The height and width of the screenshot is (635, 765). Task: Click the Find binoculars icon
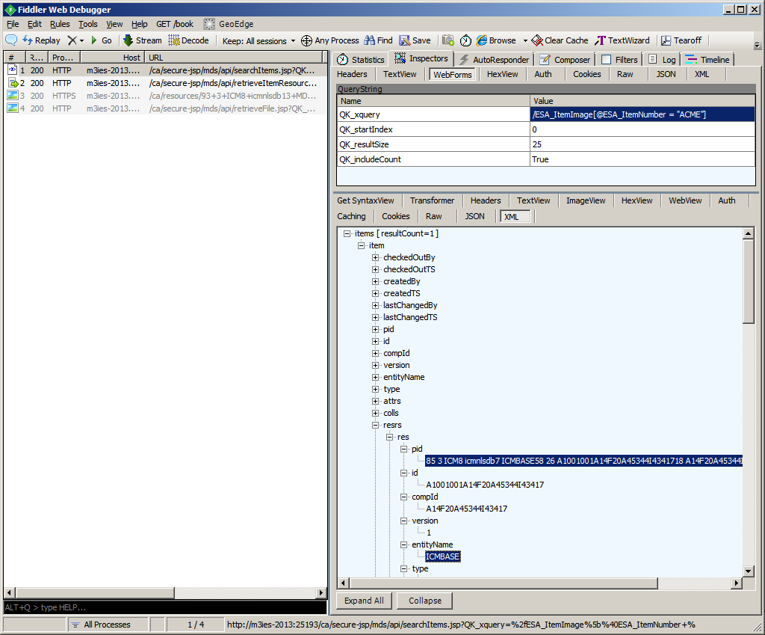click(x=369, y=40)
